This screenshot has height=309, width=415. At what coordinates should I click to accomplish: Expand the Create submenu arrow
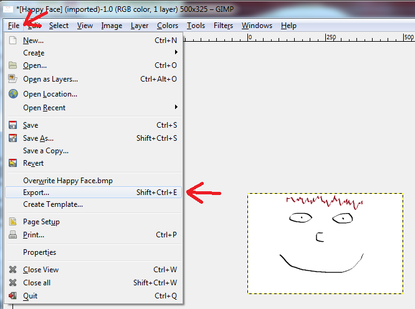pyautogui.click(x=176, y=52)
